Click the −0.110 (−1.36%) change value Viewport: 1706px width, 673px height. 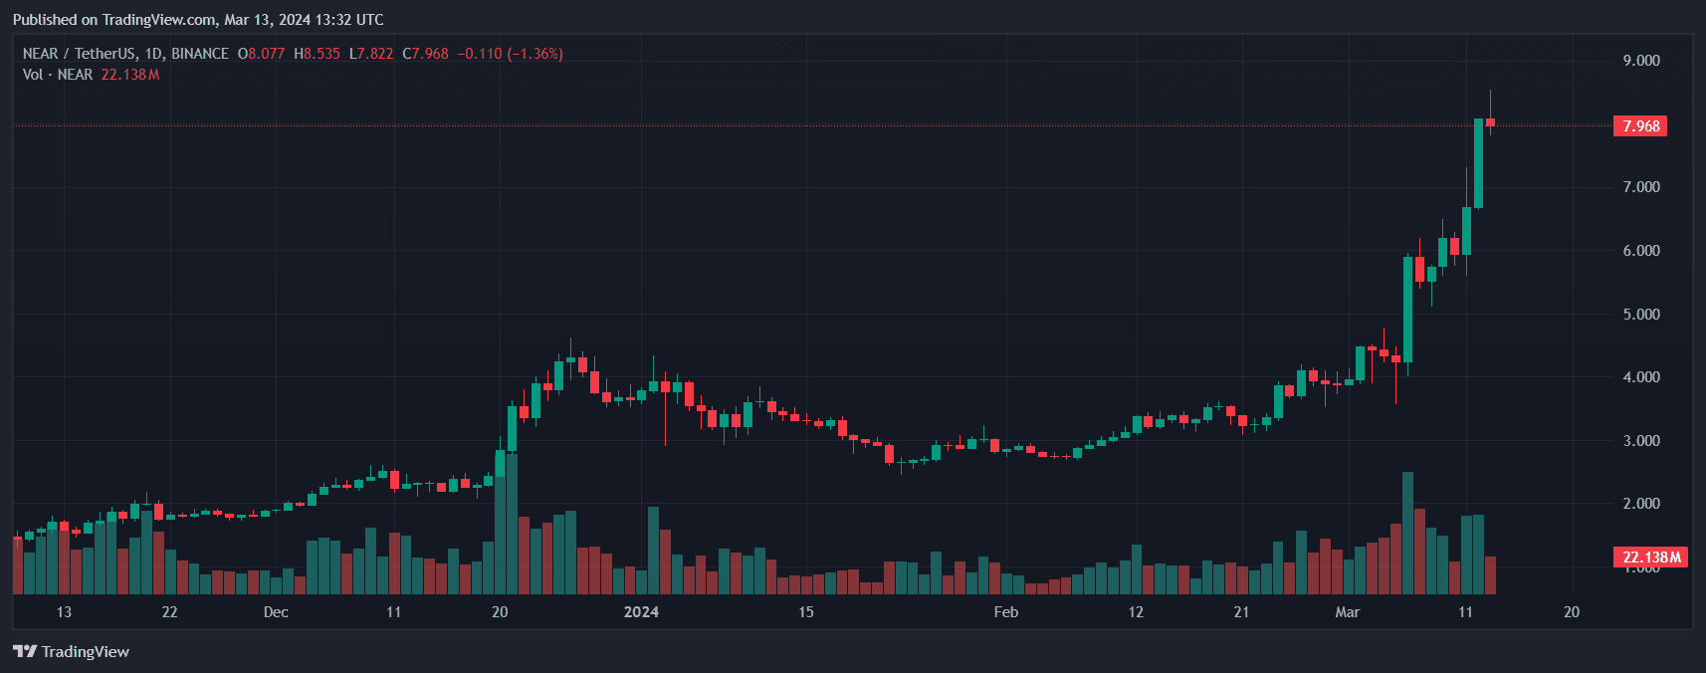[510, 54]
